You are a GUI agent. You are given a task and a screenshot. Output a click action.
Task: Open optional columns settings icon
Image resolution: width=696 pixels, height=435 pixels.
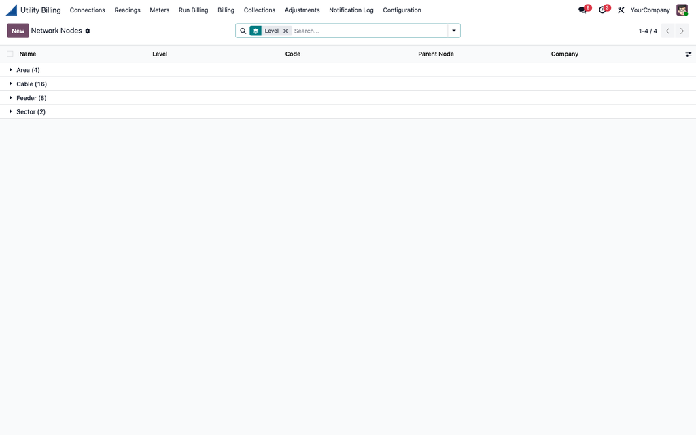pyautogui.click(x=688, y=54)
